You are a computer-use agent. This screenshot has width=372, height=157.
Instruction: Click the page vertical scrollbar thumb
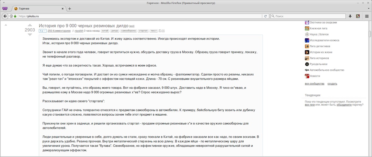[370, 34]
